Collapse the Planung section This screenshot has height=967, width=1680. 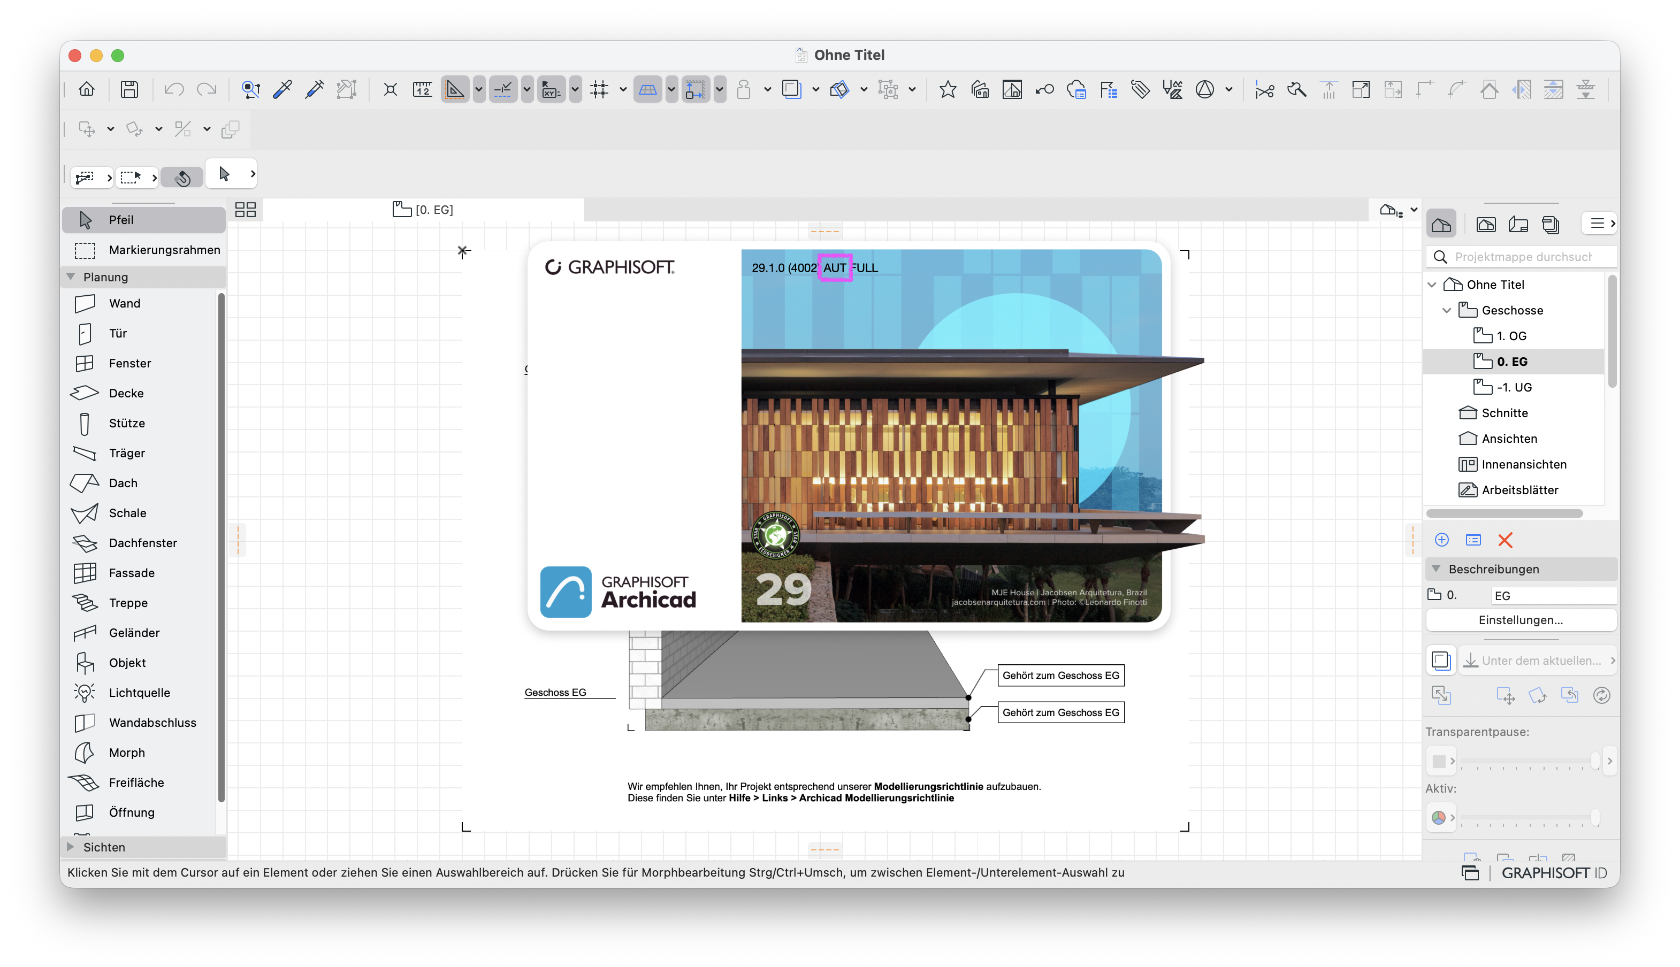click(71, 277)
